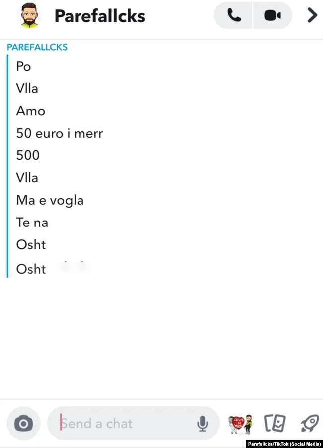Tap the PAREFALLCKS sender label
Screen dimensions: 323x448
[x=37, y=47]
